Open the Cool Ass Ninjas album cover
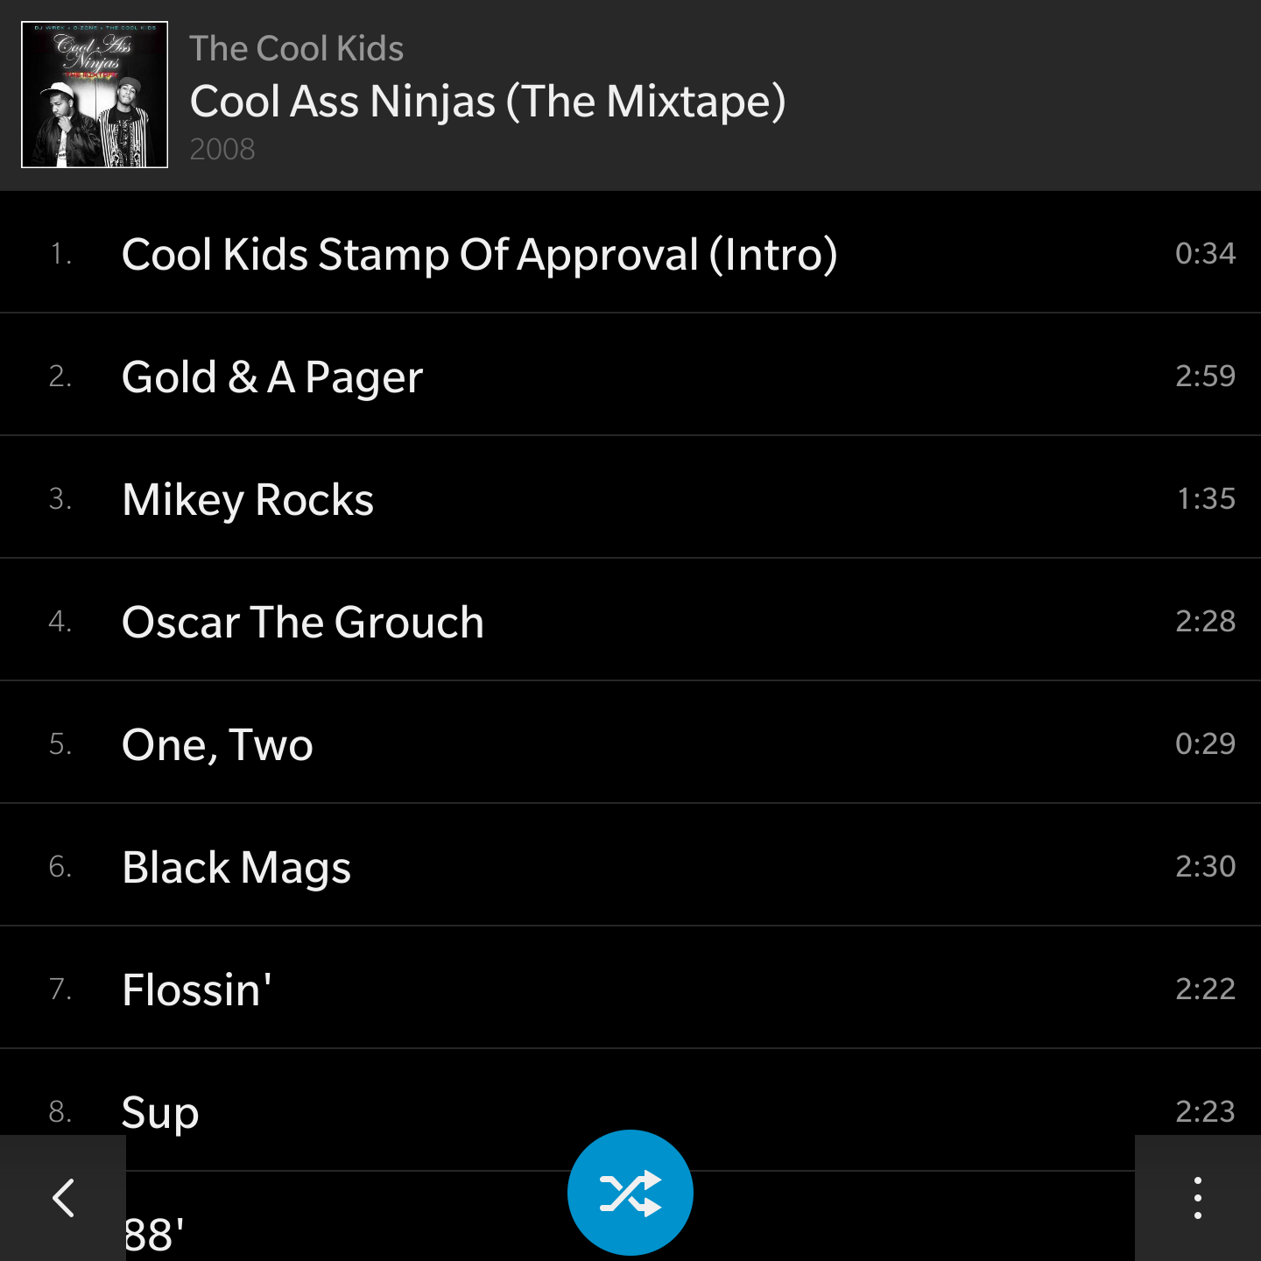Screen dimensions: 1261x1261 [x=95, y=95]
